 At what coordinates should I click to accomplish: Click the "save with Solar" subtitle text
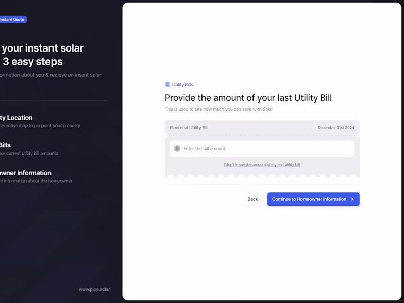(x=219, y=109)
